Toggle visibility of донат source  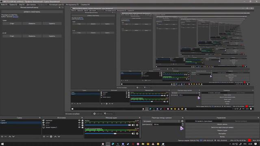tap(79, 123)
